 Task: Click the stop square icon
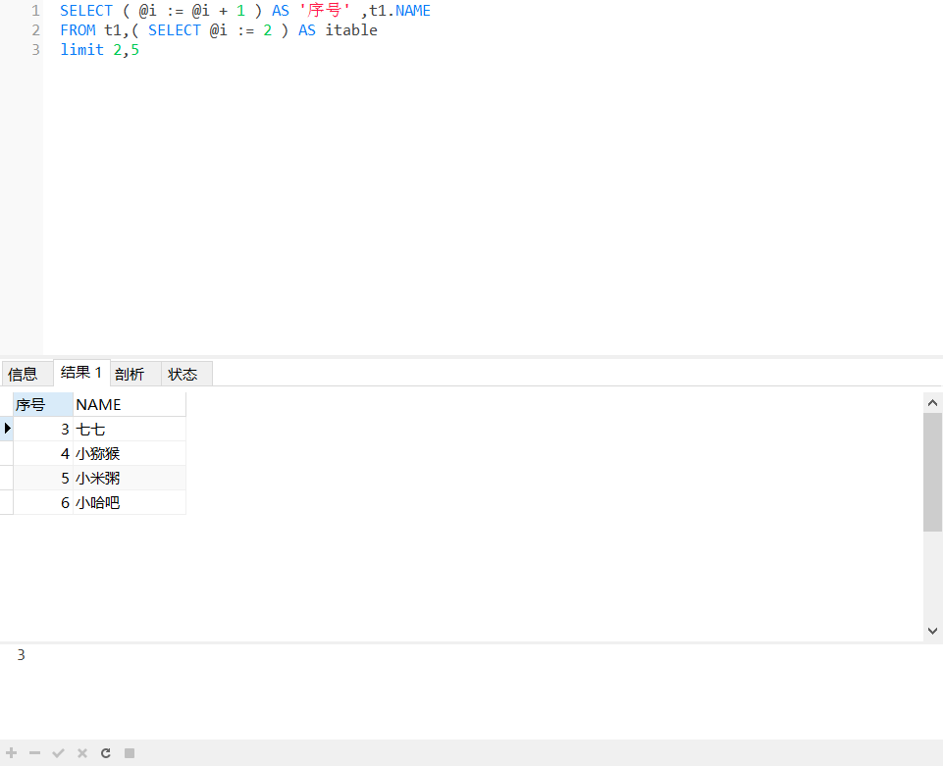[x=130, y=753]
